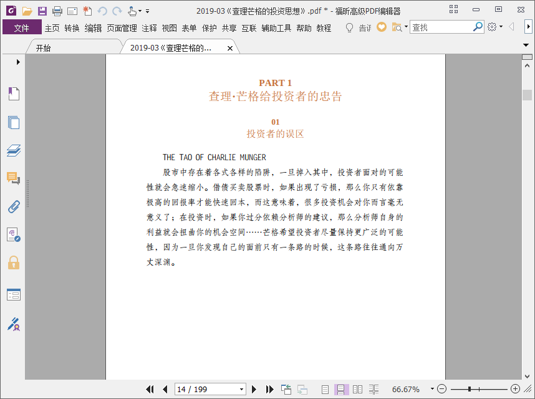Screen dimensions: 535x399
Task: Redo the last action
Action: tap(117, 11)
